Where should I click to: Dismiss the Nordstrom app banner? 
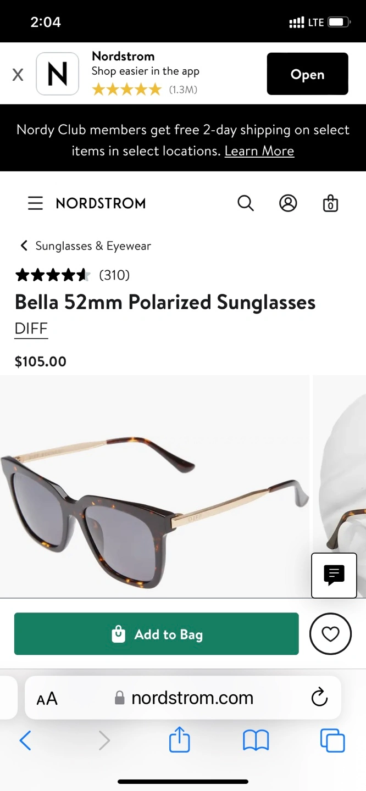point(18,75)
